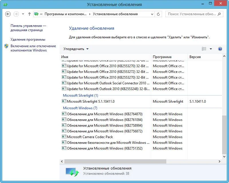229x183 pixels.
Task: Open Включение или отключение компонентов Windows
Action: coord(33,48)
